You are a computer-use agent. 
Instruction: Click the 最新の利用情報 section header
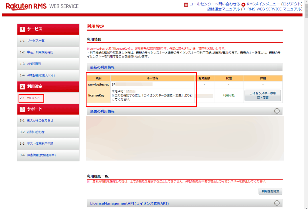(x=185, y=67)
